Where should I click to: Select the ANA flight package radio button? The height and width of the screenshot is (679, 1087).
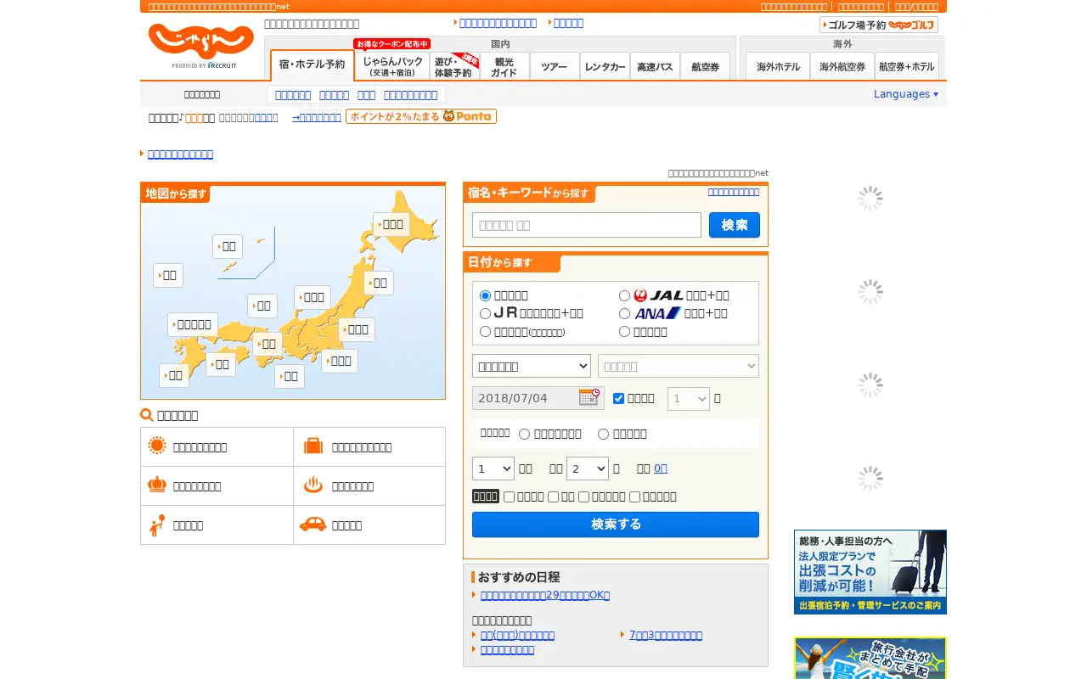pyautogui.click(x=624, y=313)
